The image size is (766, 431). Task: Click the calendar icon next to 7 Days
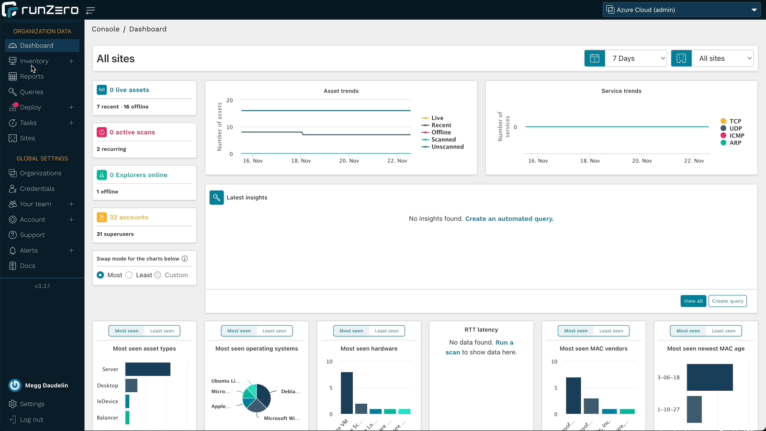coord(594,58)
